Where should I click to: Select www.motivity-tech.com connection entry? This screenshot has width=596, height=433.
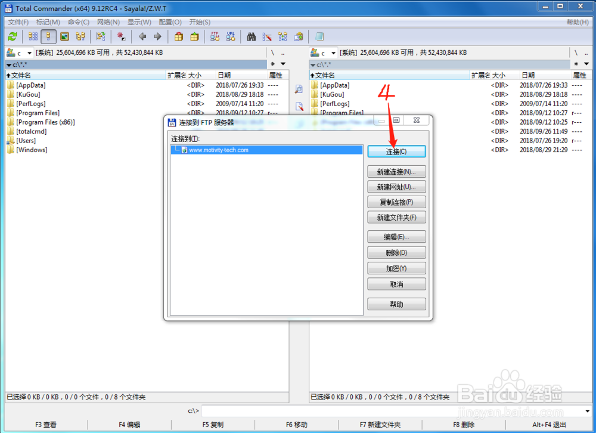pos(267,150)
